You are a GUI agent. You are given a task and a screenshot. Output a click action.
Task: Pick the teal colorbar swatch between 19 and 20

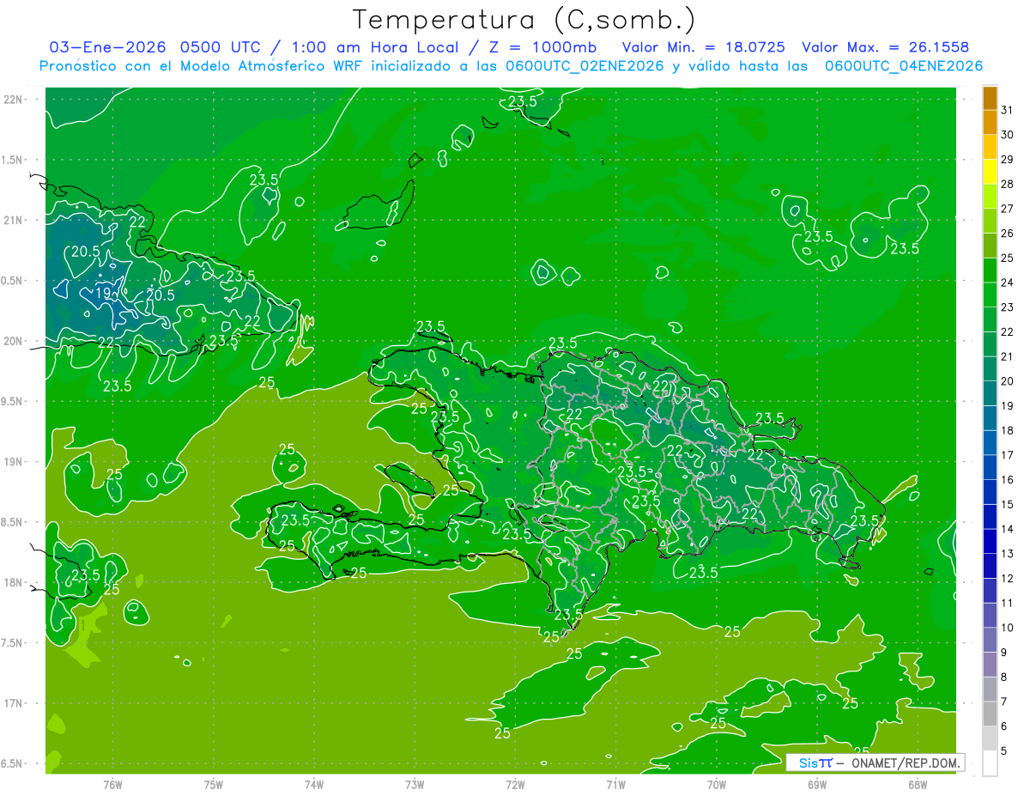pos(990,393)
